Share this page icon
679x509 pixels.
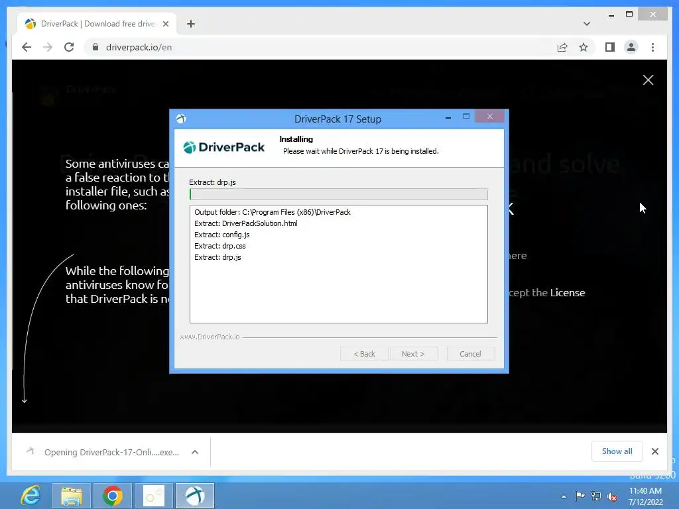click(x=562, y=47)
